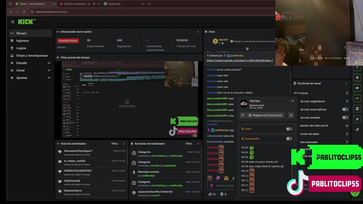Go back with the browser back arrow
This screenshot has height=204, width=363.
pyautogui.click(x=11, y=12)
